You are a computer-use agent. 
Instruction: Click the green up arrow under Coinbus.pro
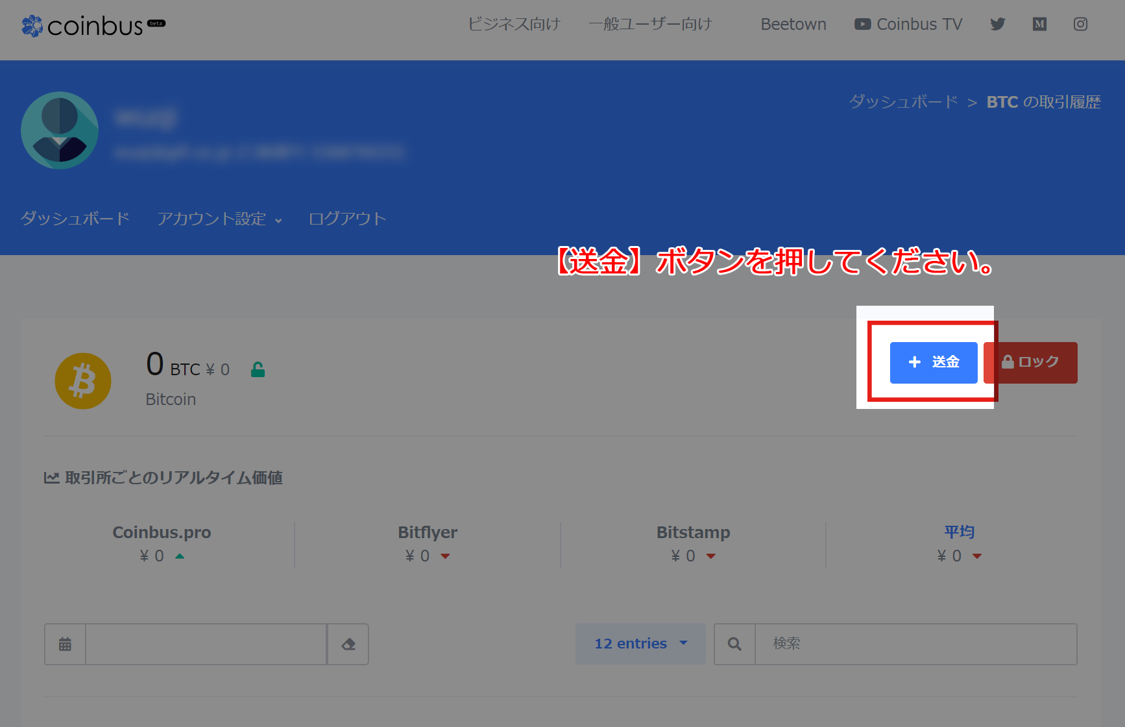click(180, 556)
